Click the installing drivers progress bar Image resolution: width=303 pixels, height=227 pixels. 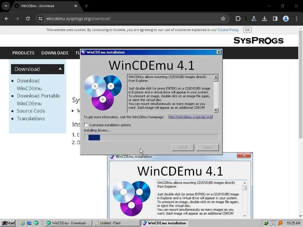coord(151,137)
